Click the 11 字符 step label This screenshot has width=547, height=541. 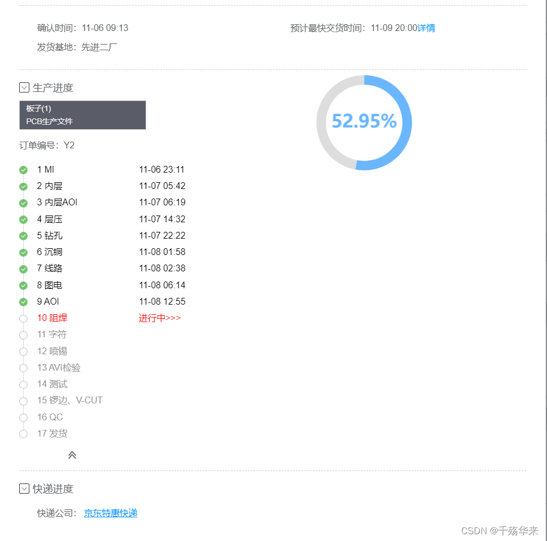pyautogui.click(x=52, y=335)
